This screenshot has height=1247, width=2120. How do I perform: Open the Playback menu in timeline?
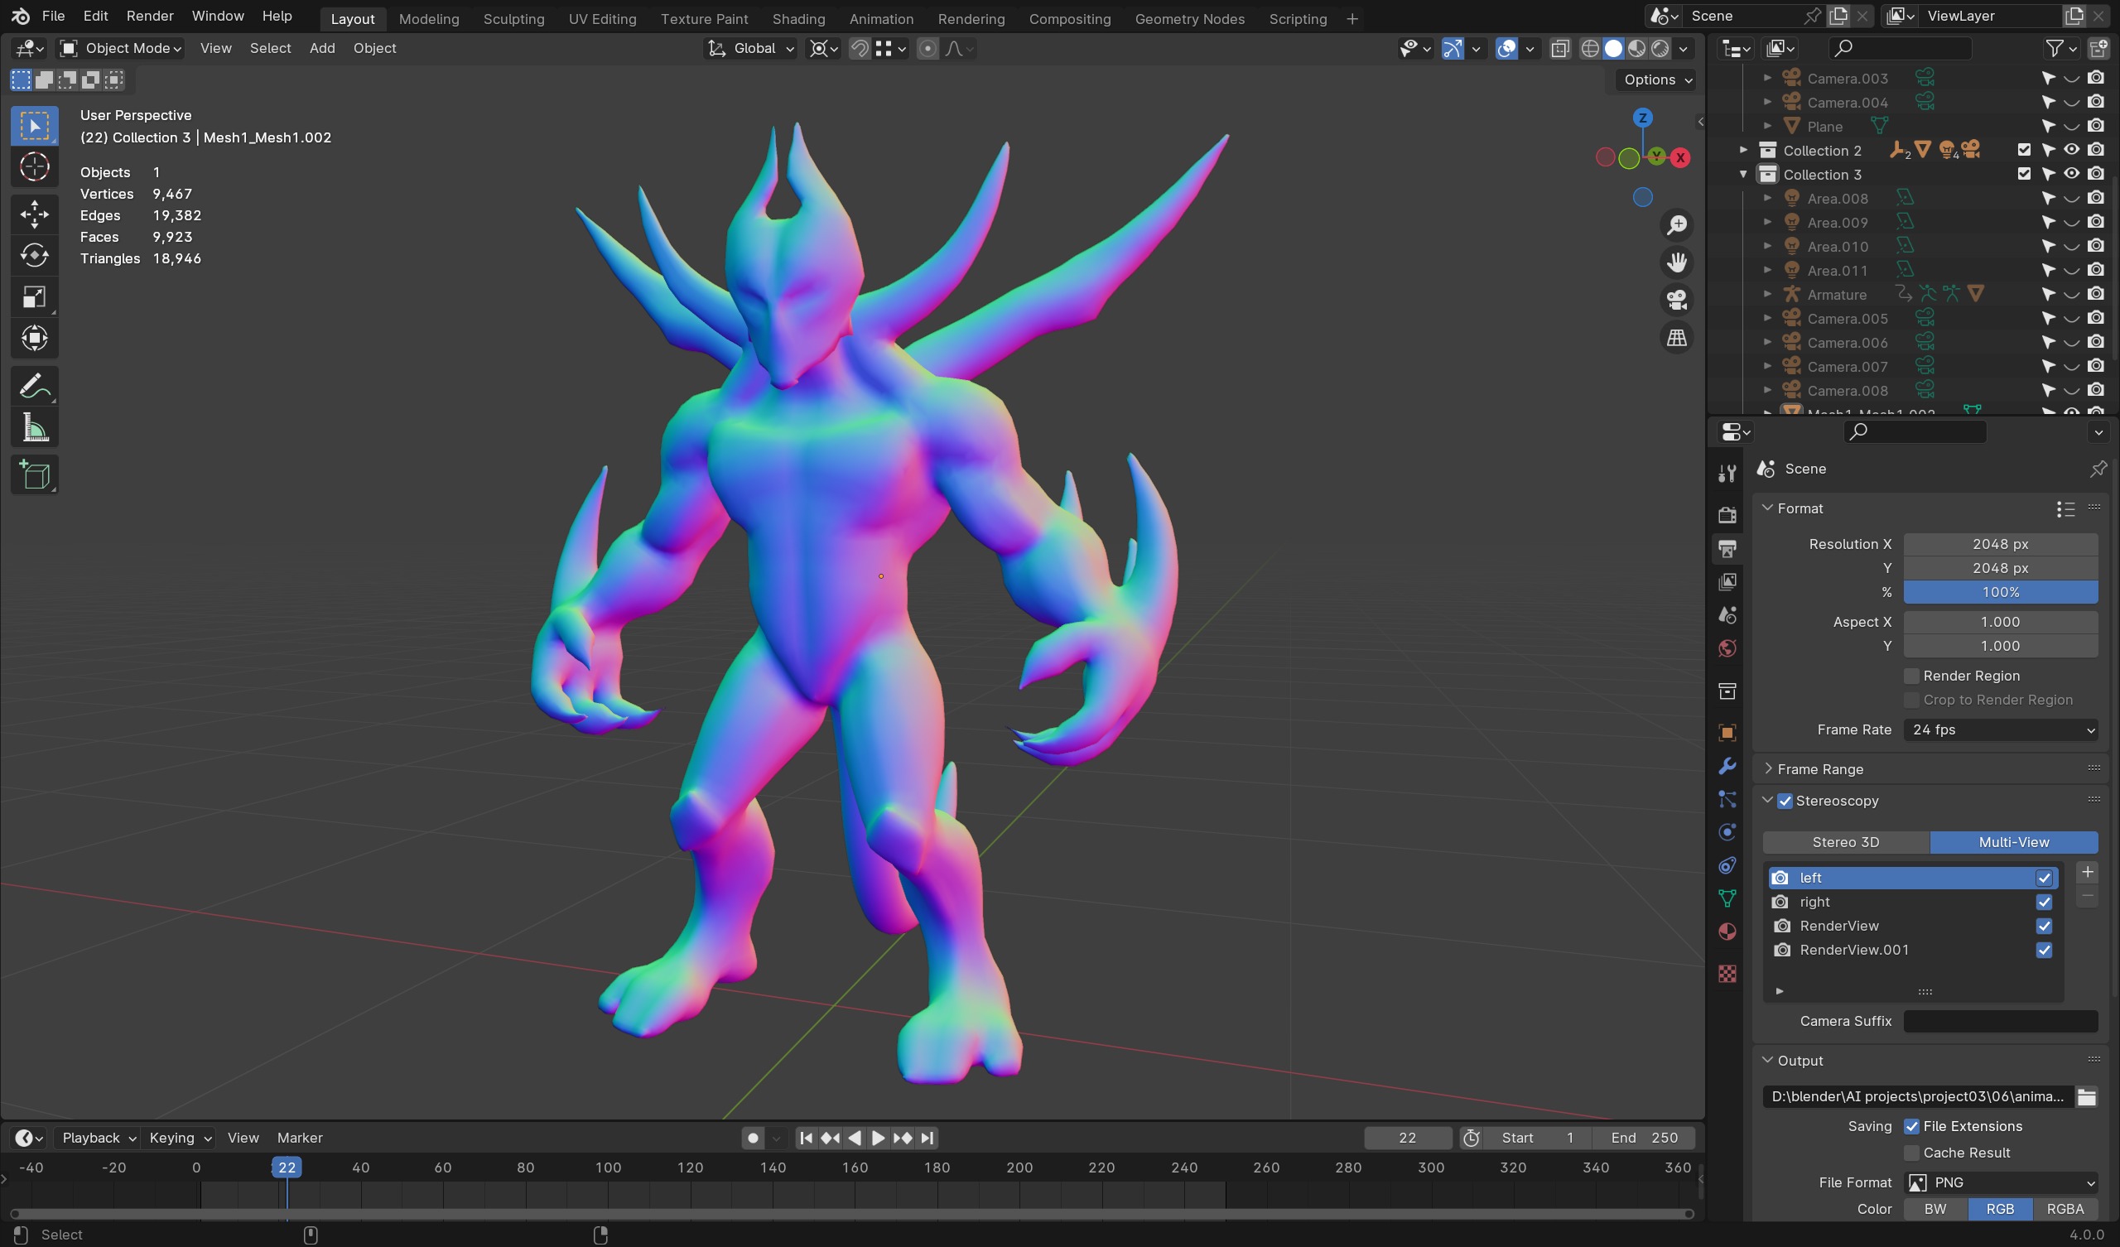pyautogui.click(x=98, y=1138)
